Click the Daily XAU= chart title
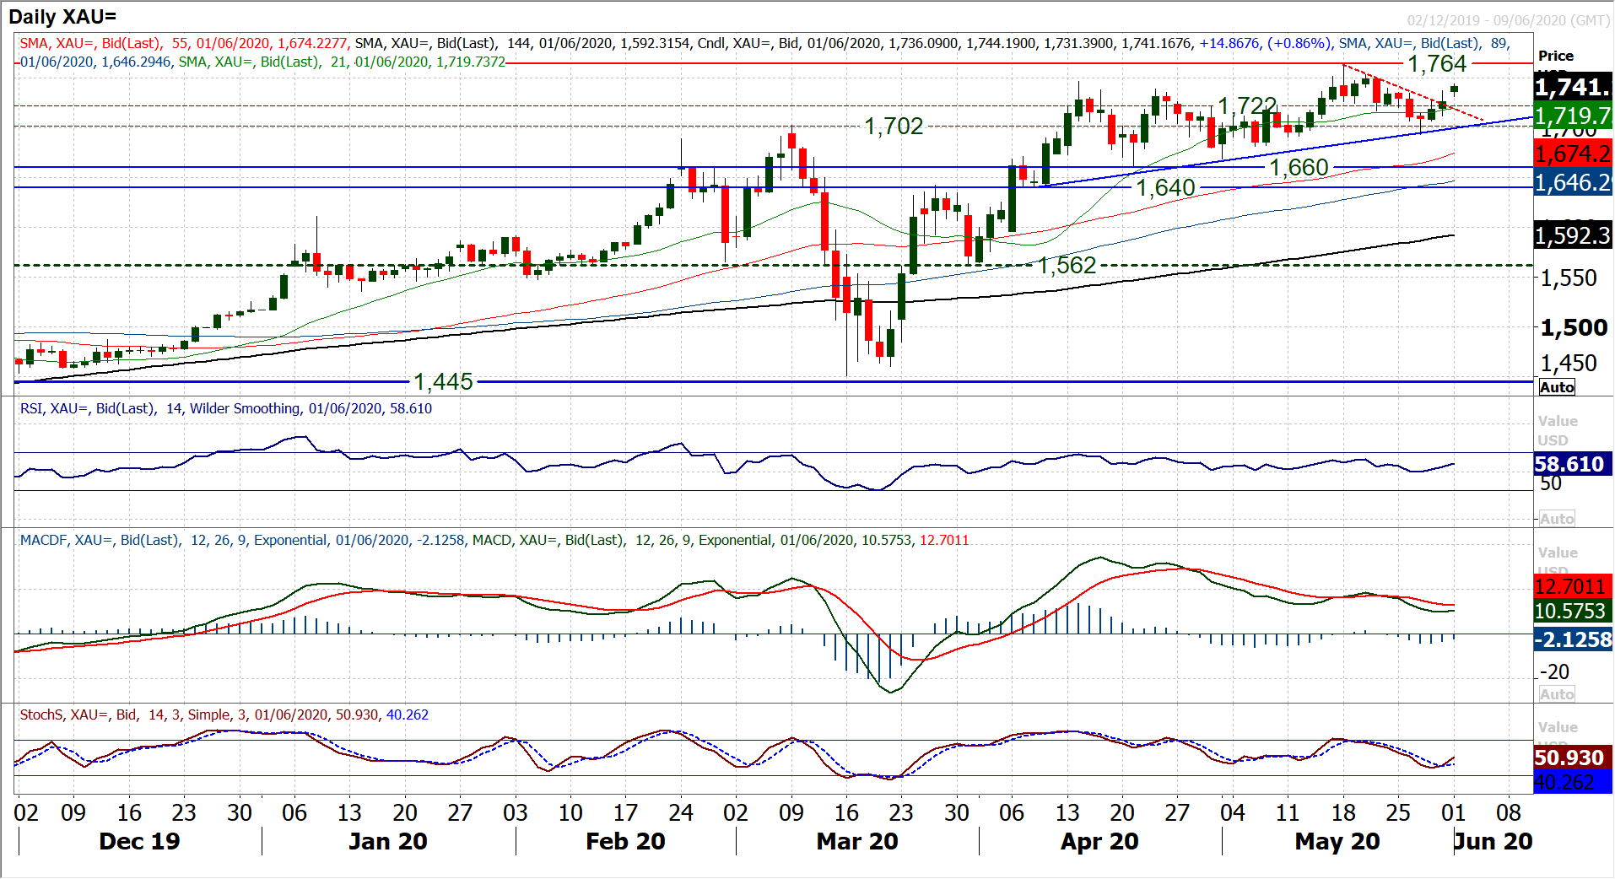 point(63,17)
